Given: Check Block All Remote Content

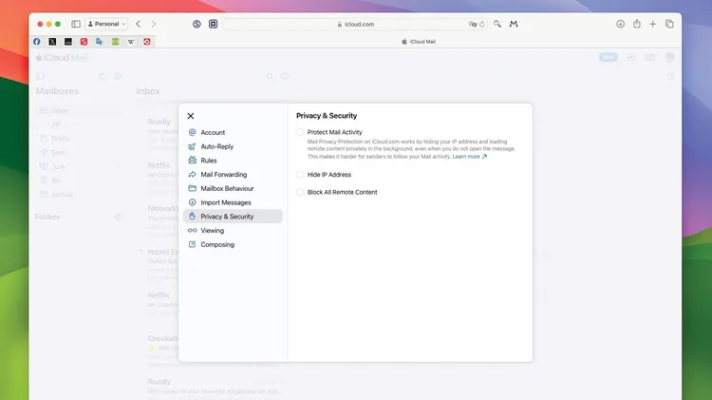Looking at the screenshot, I should (x=300, y=192).
